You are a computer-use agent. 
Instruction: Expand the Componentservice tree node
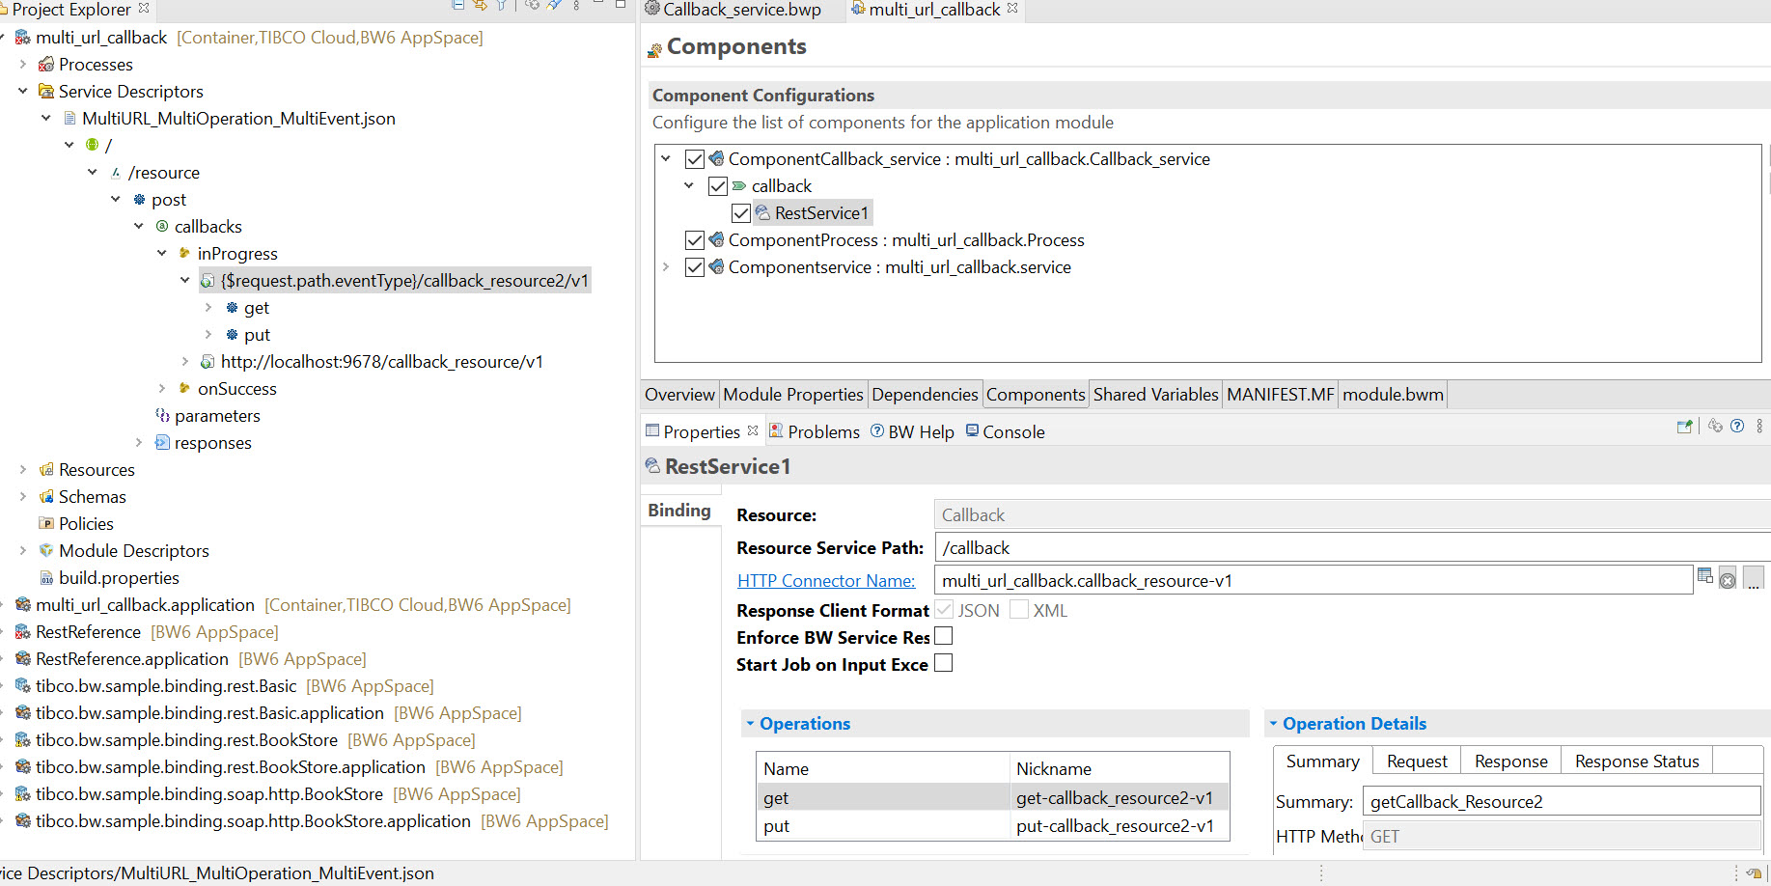point(666,267)
